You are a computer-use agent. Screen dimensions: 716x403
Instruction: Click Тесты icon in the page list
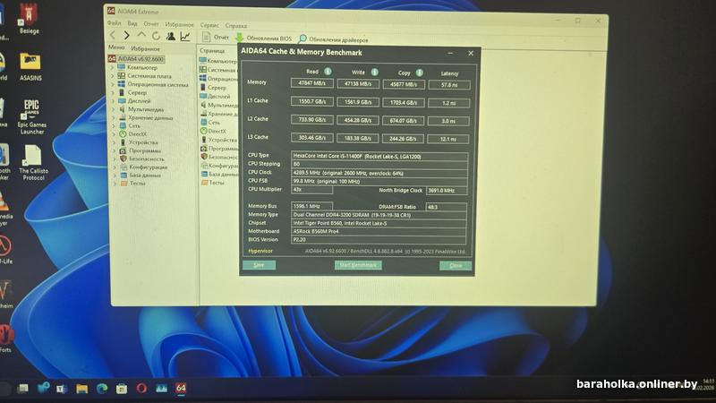(x=204, y=183)
